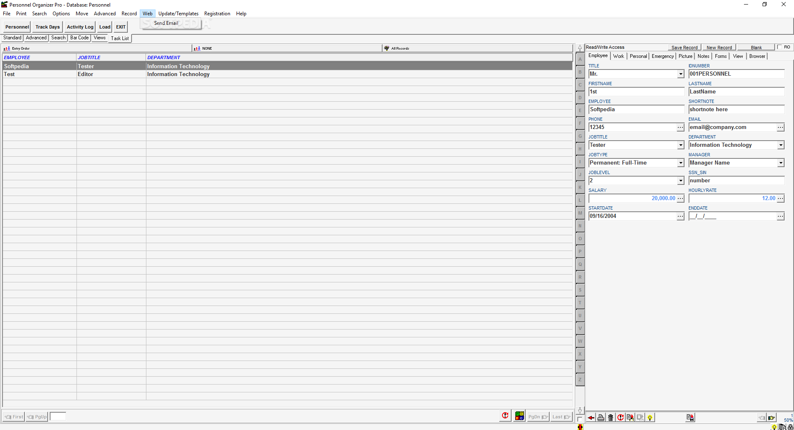Screen dimensions: 794x430
Task: Go to previous record with left hand icon
Action: (762, 418)
